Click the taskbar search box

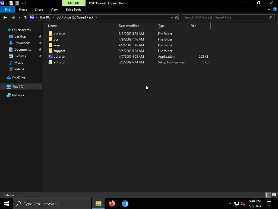click(52, 204)
